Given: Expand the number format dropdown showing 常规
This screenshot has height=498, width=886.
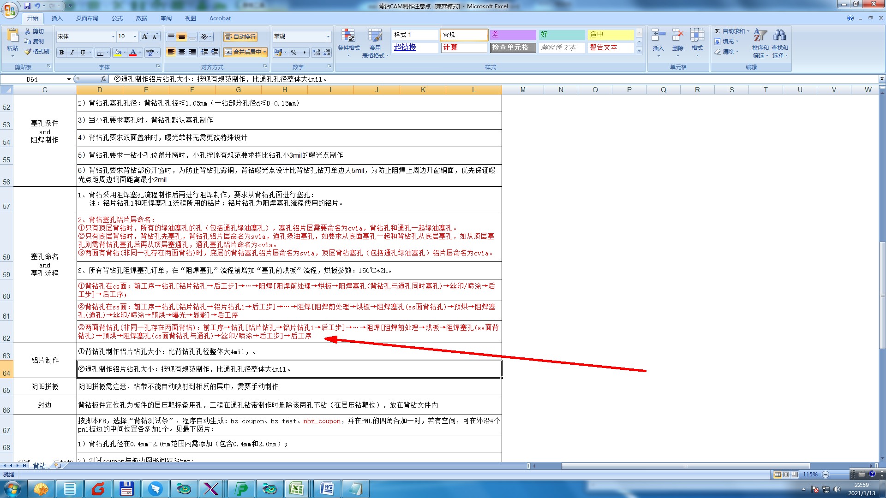Looking at the screenshot, I should [x=328, y=36].
